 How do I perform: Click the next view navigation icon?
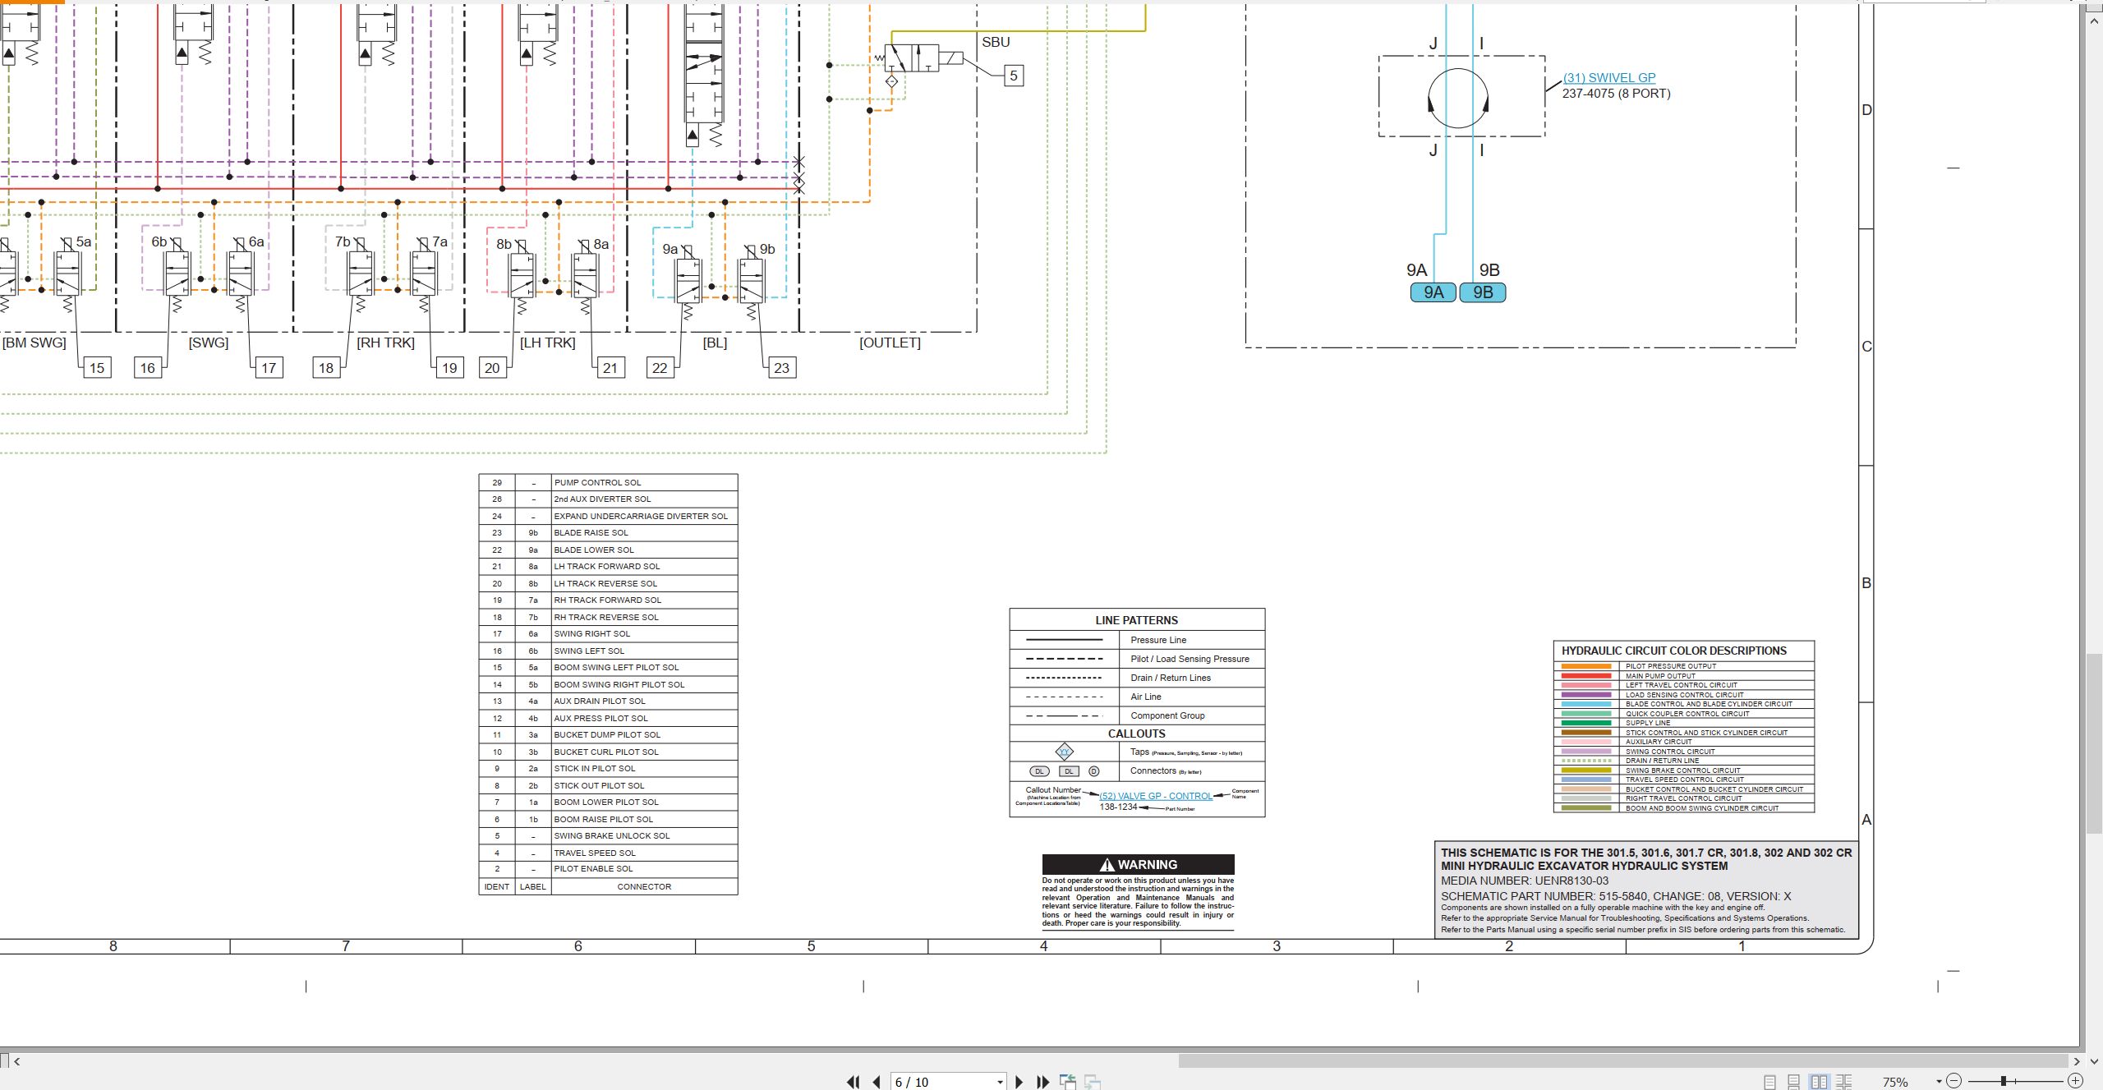click(x=1093, y=1082)
